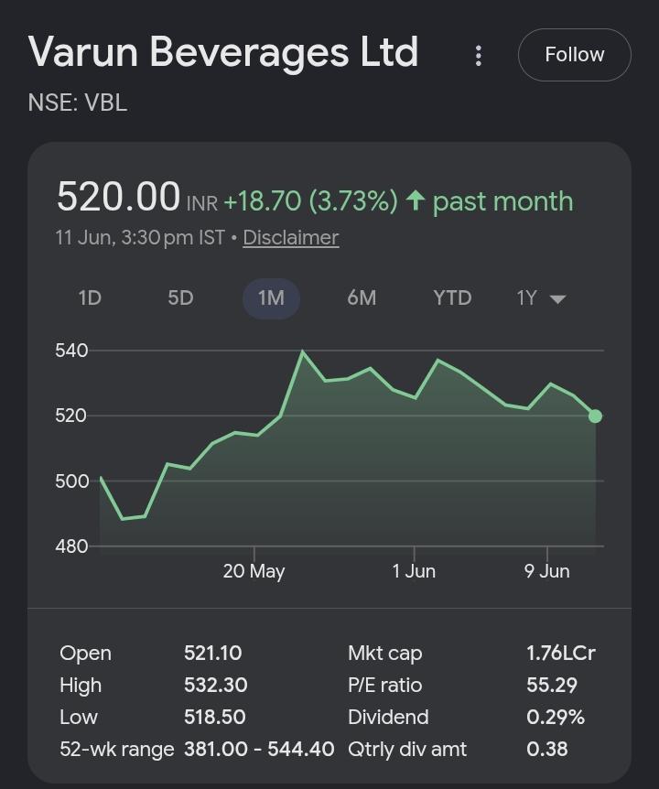Switch chart to 1D range
This screenshot has height=789, width=659.
click(90, 297)
